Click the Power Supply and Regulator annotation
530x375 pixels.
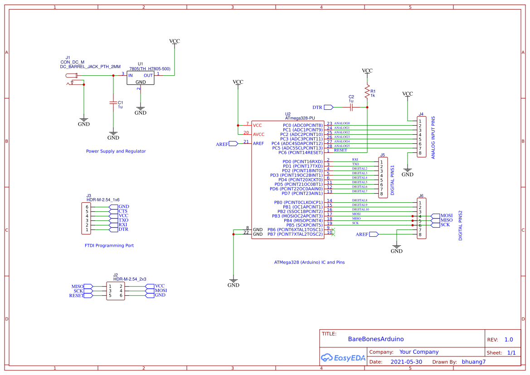[116, 151]
